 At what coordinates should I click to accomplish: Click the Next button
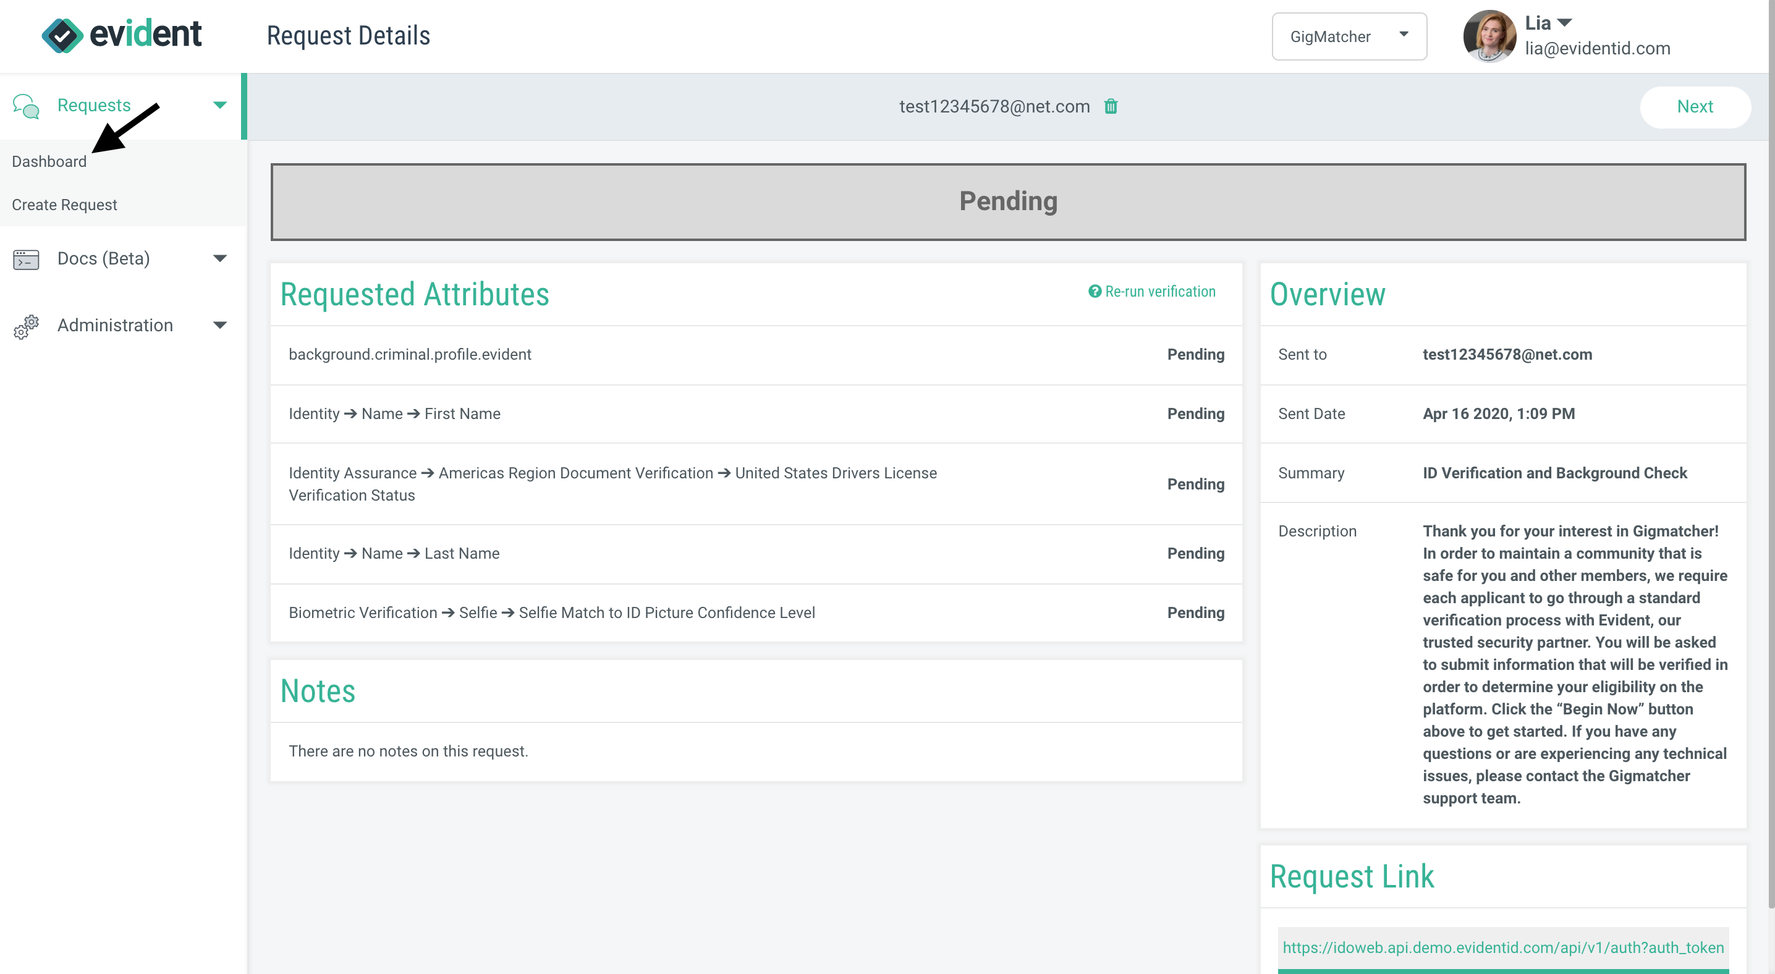coord(1695,106)
